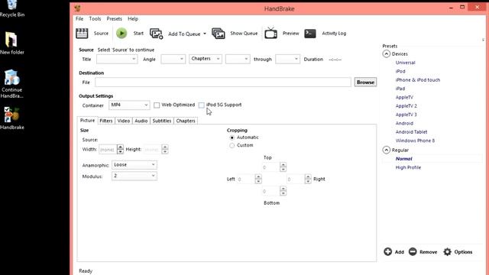Switch to the Subtitles tab
The width and height of the screenshot is (489, 275).
click(x=162, y=121)
